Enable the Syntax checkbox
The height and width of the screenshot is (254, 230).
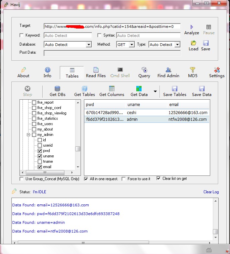pyautogui.click(x=99, y=35)
